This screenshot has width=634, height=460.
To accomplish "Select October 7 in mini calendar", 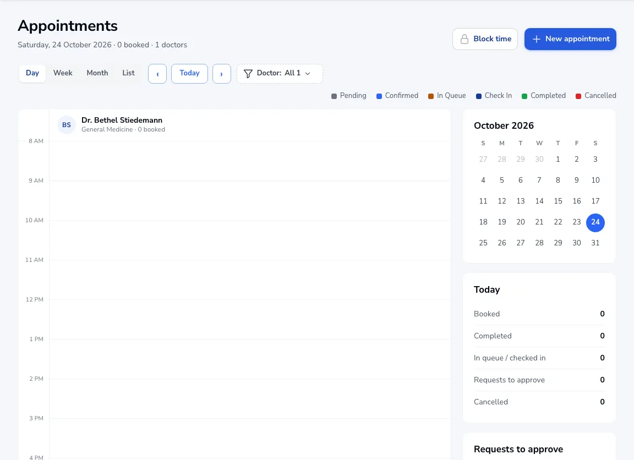I will 539,180.
